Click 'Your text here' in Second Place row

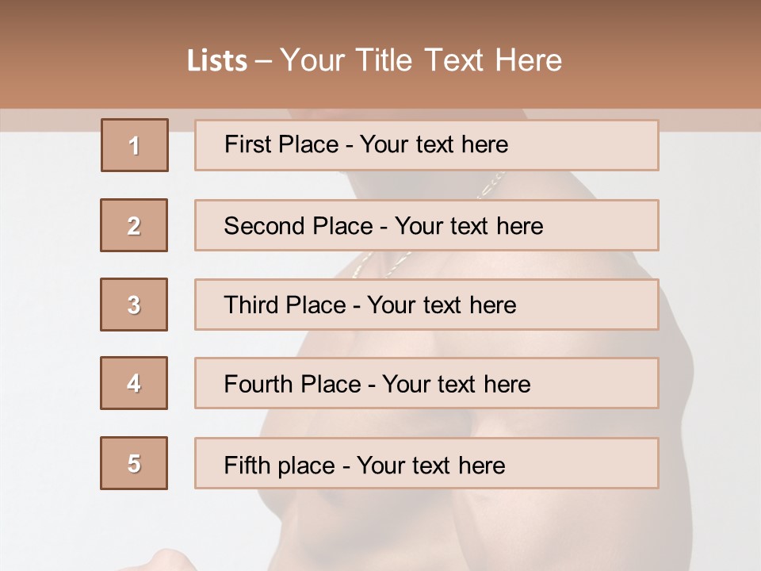(468, 226)
